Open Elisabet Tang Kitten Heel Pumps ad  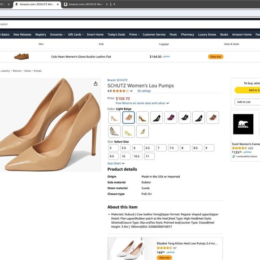[187, 243]
